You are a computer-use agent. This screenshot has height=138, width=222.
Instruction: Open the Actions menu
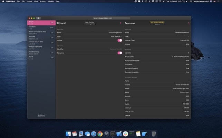tap(42, 1)
